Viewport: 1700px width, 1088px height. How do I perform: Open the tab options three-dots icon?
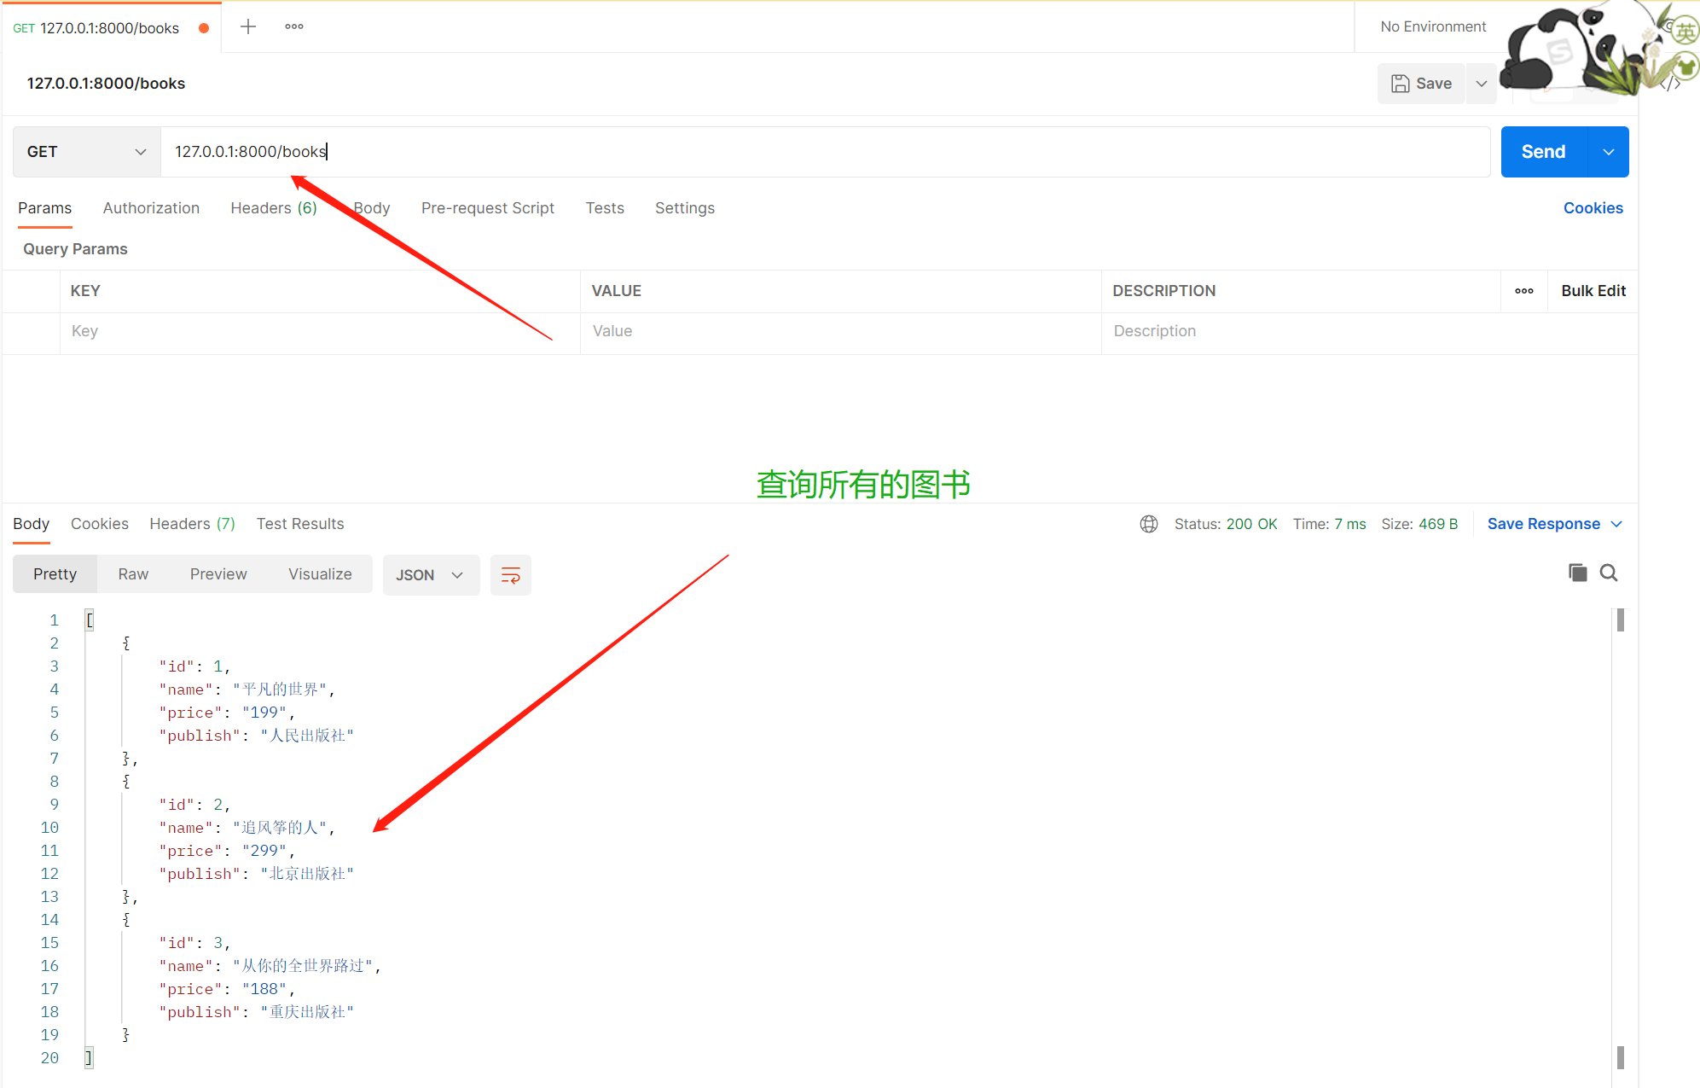pos(294,26)
